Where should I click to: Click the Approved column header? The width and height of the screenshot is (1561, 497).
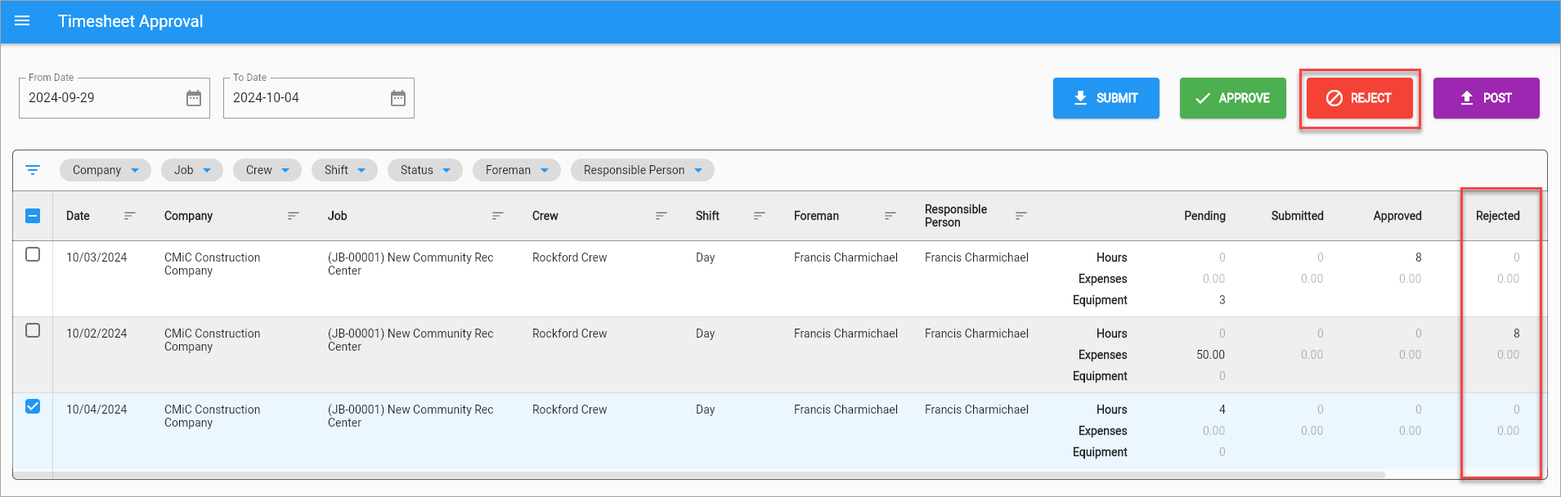(x=1397, y=216)
